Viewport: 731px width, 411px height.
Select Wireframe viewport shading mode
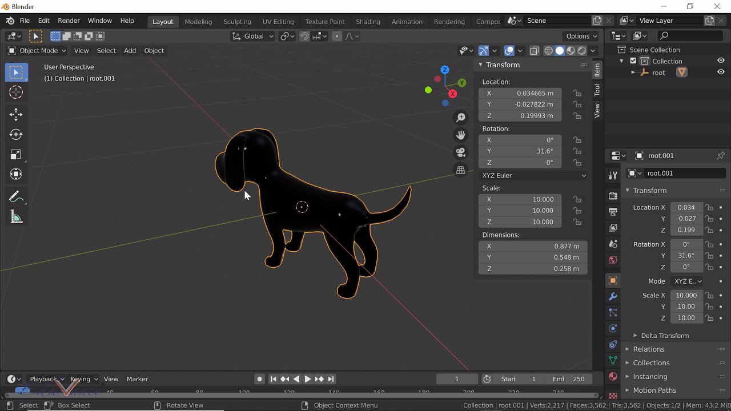tap(548, 51)
